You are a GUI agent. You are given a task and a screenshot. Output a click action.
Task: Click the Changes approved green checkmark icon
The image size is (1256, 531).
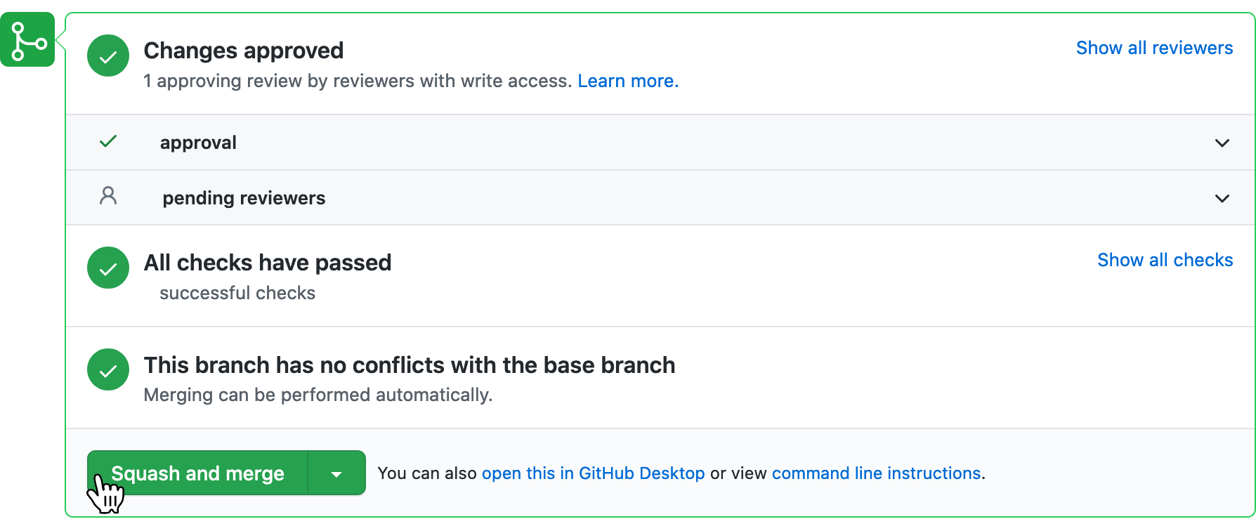[x=108, y=56]
